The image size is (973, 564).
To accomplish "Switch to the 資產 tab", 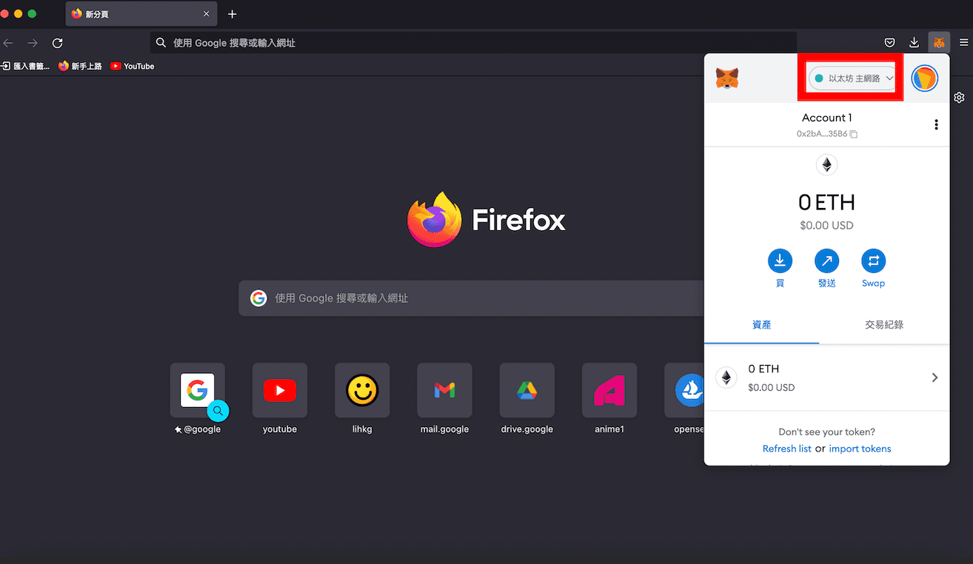I will 762,324.
